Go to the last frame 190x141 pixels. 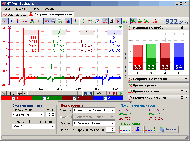(x=115, y=93)
